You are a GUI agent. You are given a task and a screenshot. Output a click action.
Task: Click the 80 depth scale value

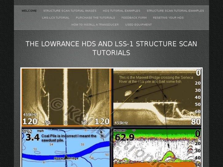pyautogui.click(x=196, y=122)
